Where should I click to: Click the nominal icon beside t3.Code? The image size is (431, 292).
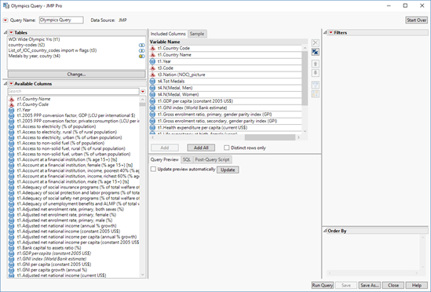pos(152,68)
